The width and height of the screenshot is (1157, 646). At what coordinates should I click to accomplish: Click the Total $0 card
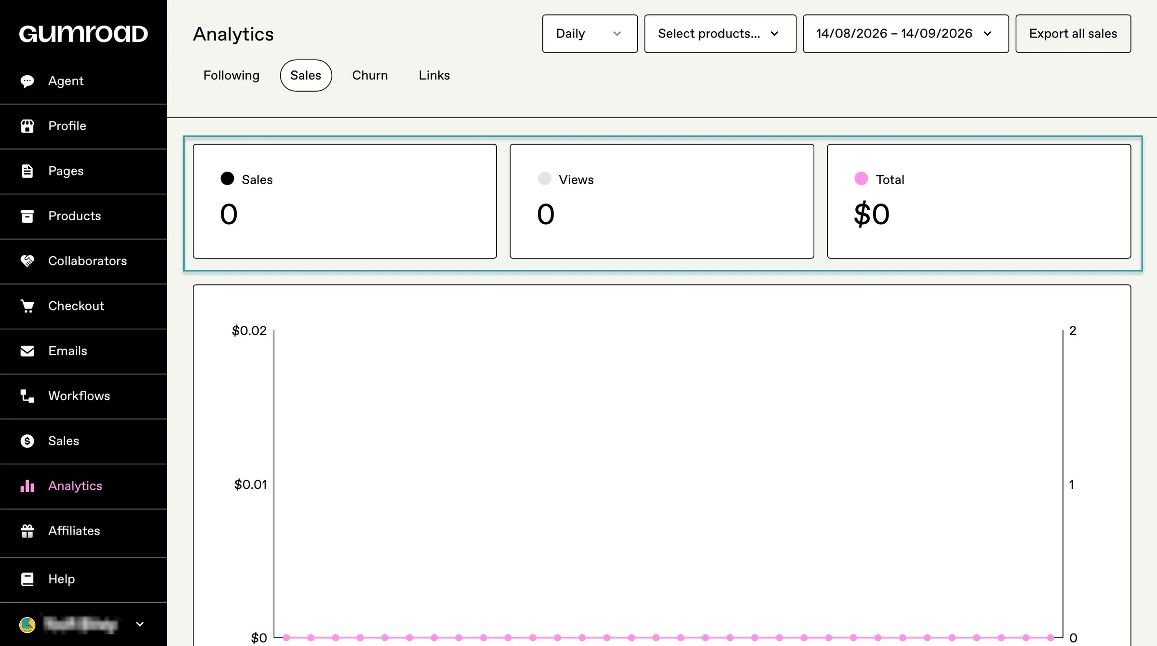coord(979,201)
